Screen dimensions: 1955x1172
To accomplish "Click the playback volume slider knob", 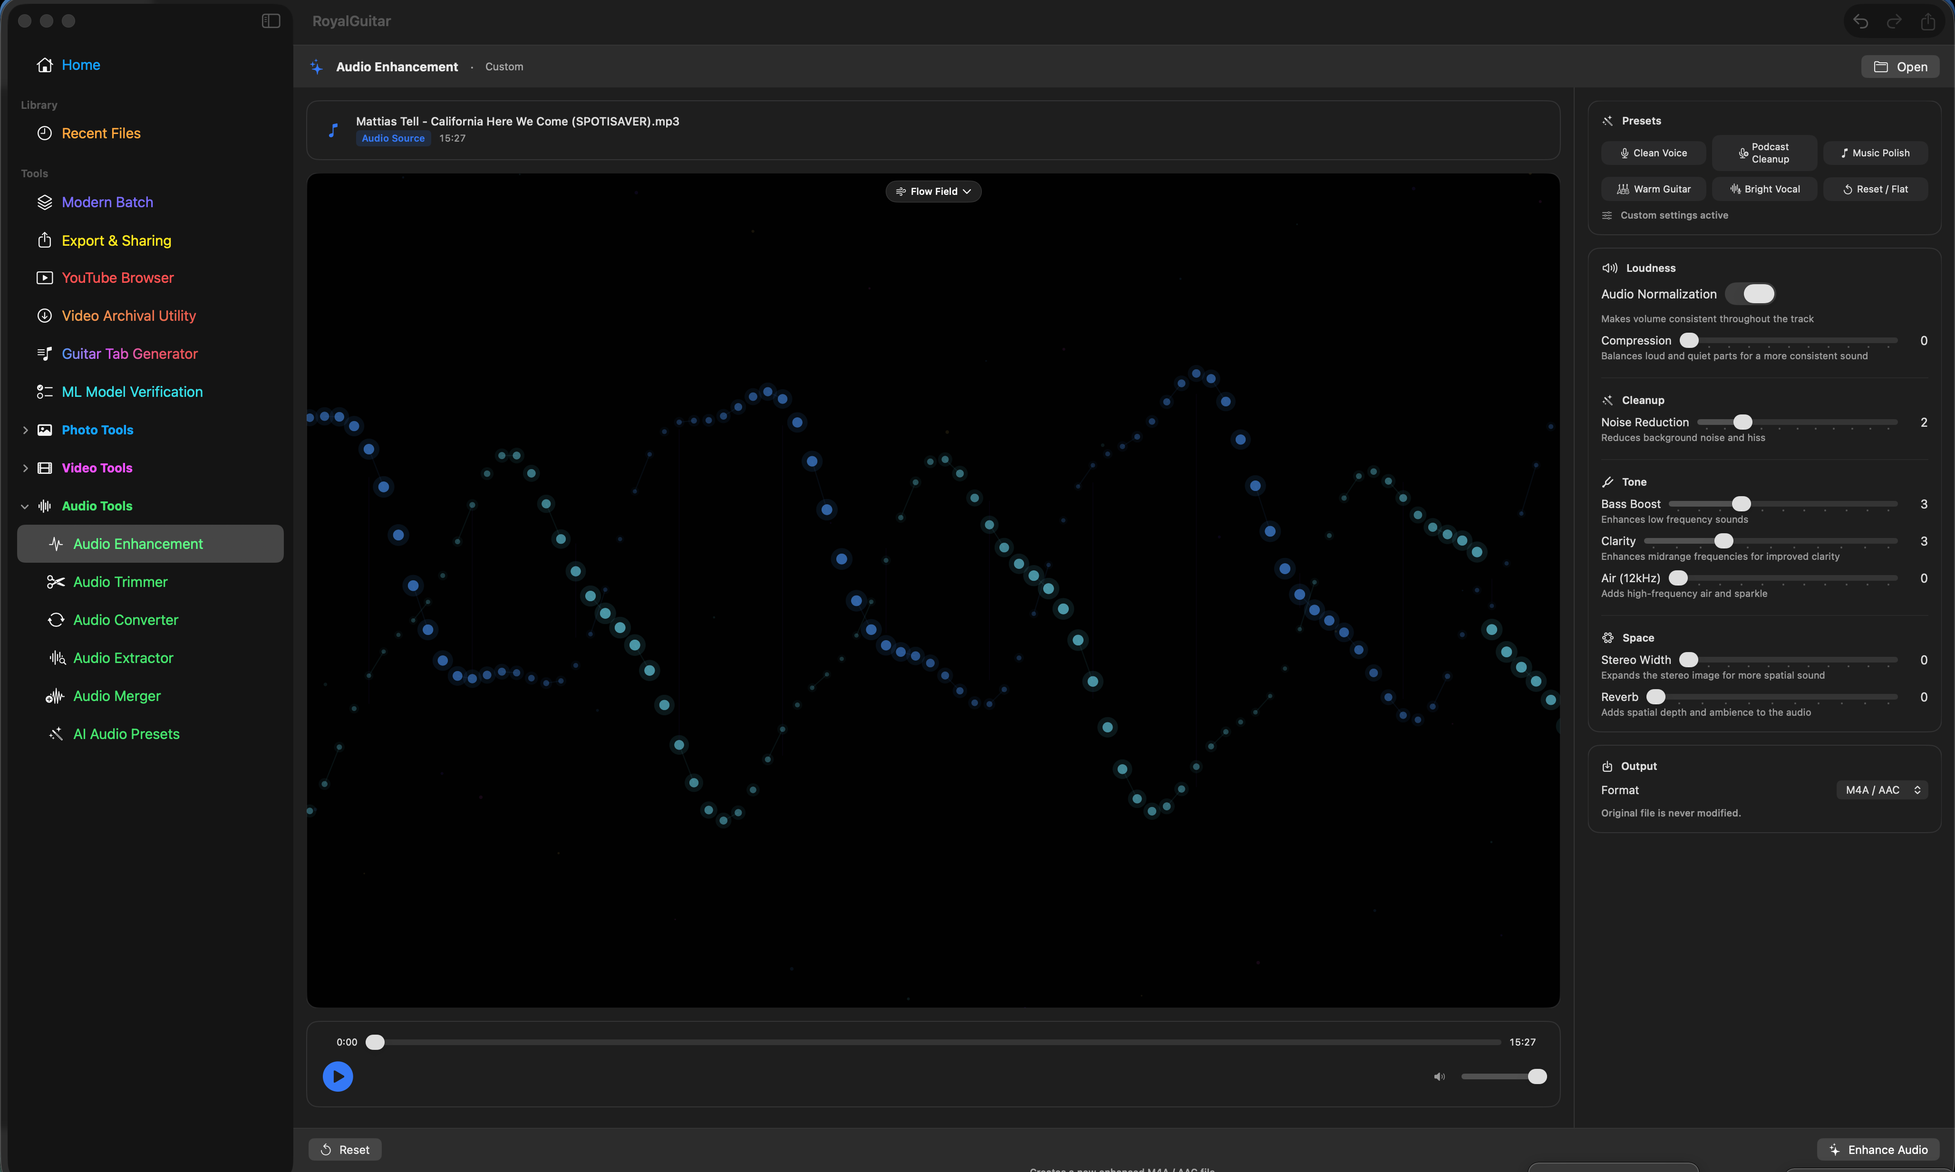I will point(1537,1076).
